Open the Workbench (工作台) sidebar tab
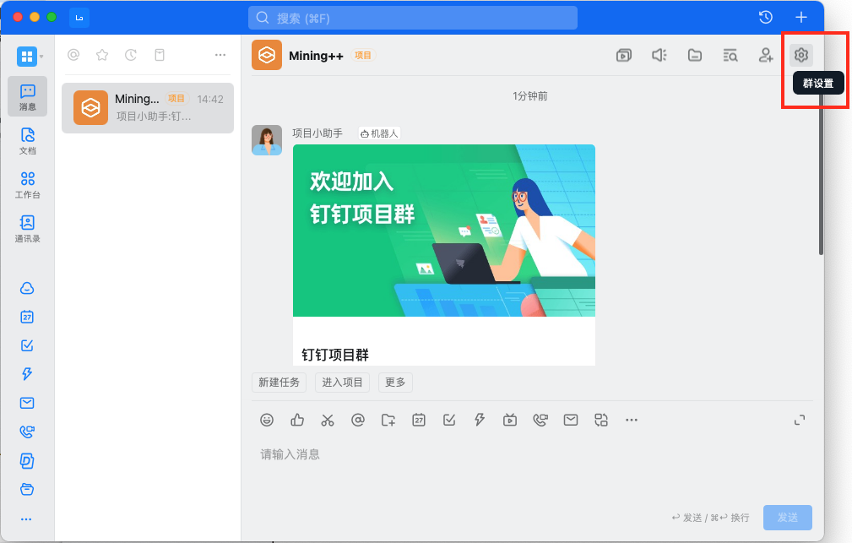Viewport: 852px width, 543px height. tap(27, 185)
